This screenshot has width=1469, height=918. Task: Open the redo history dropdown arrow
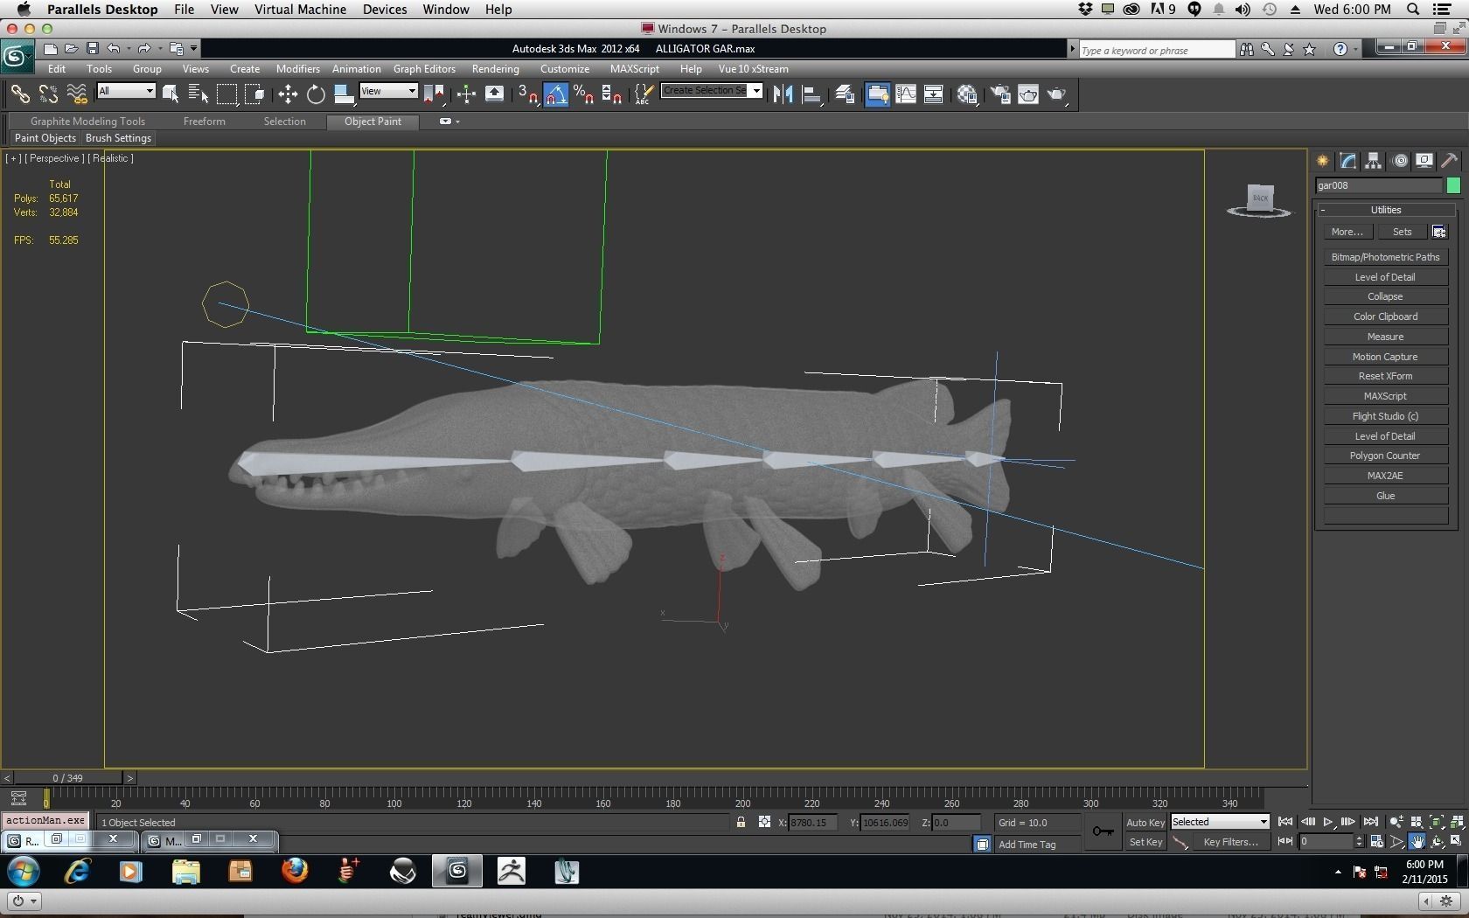tap(160, 49)
